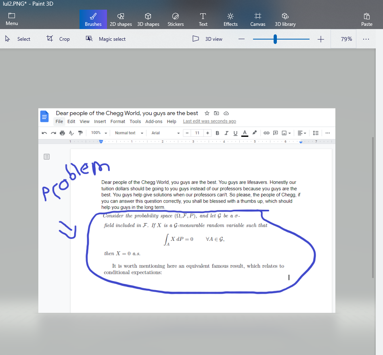Open the Canvas tab

(x=258, y=19)
